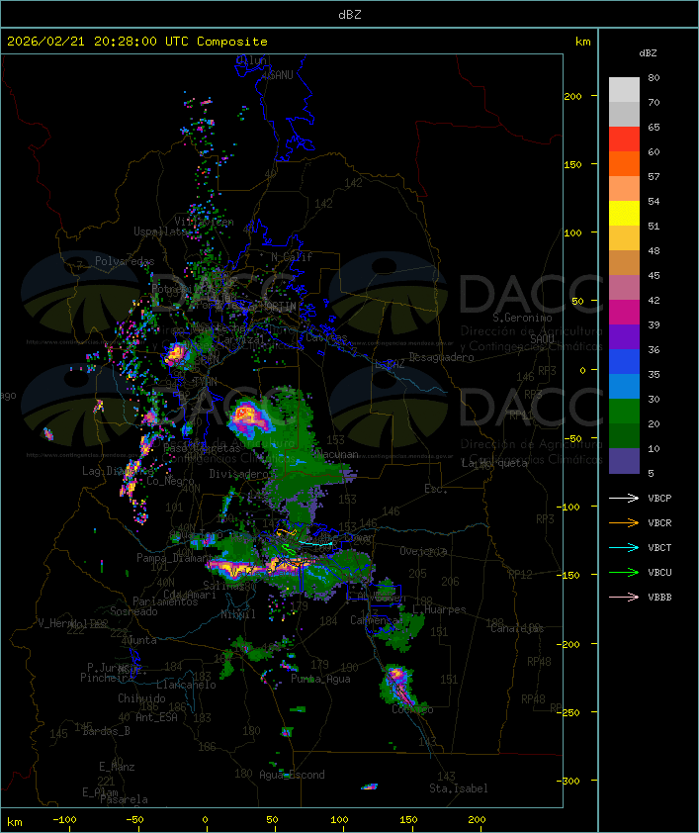Click the 'km' label at bottom left

[14, 822]
